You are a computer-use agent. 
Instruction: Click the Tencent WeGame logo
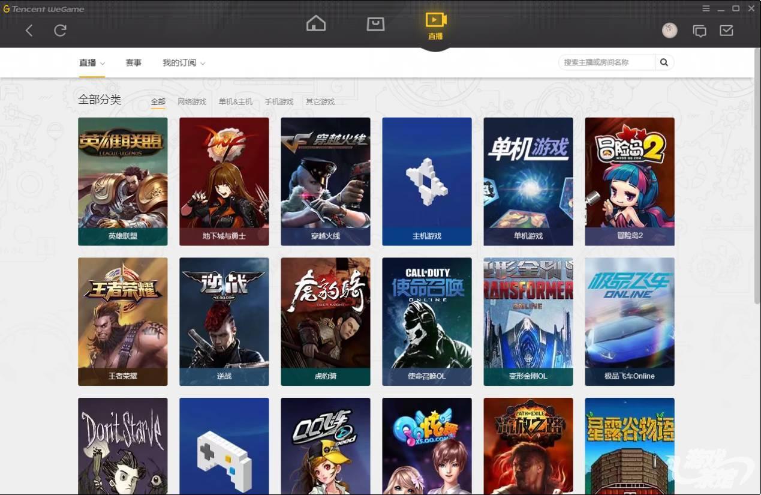coord(43,9)
